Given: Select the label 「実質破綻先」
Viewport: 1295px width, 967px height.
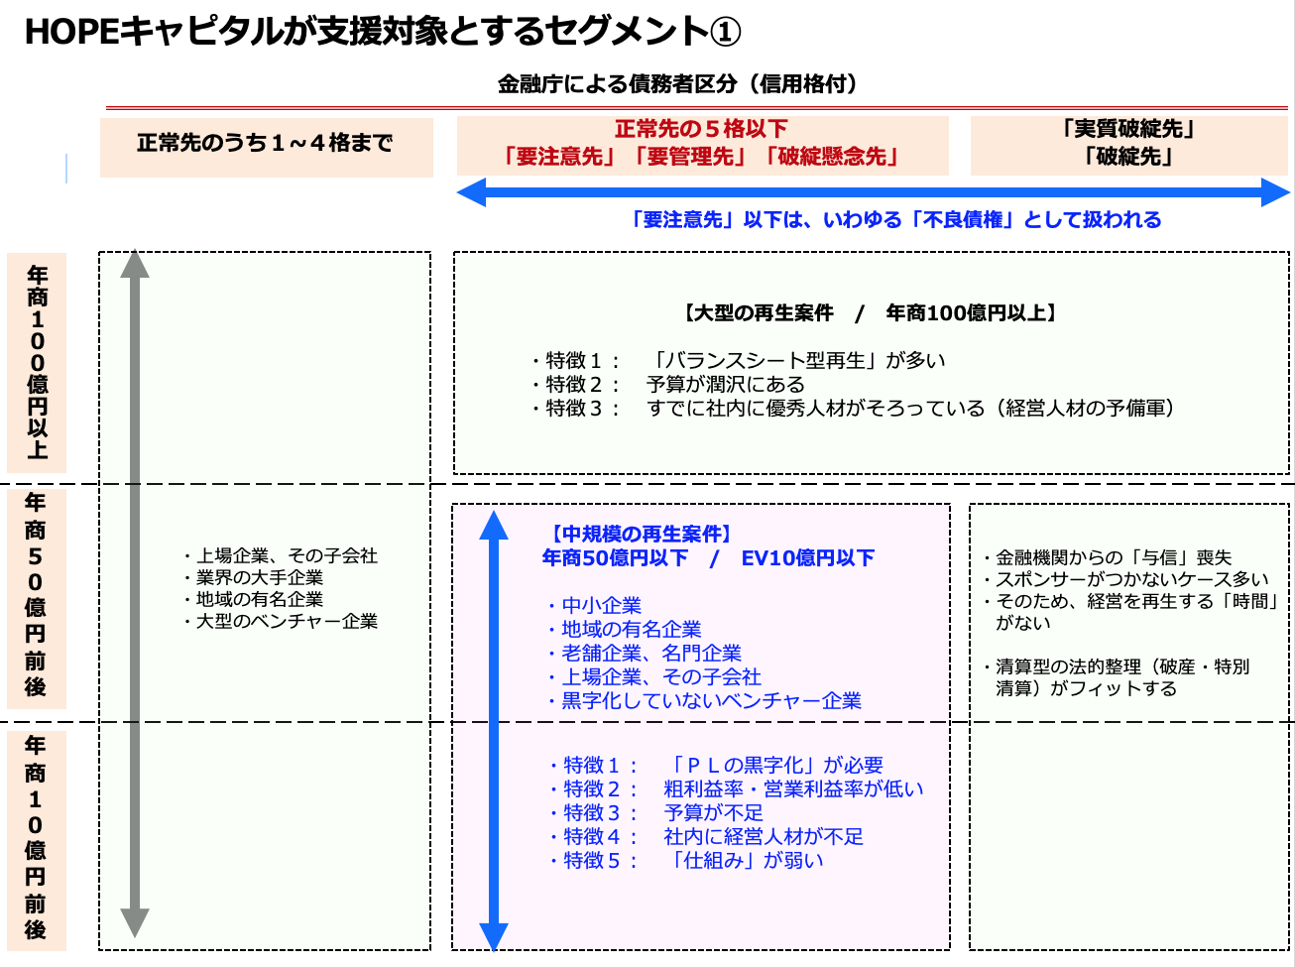Looking at the screenshot, I should 1128,129.
